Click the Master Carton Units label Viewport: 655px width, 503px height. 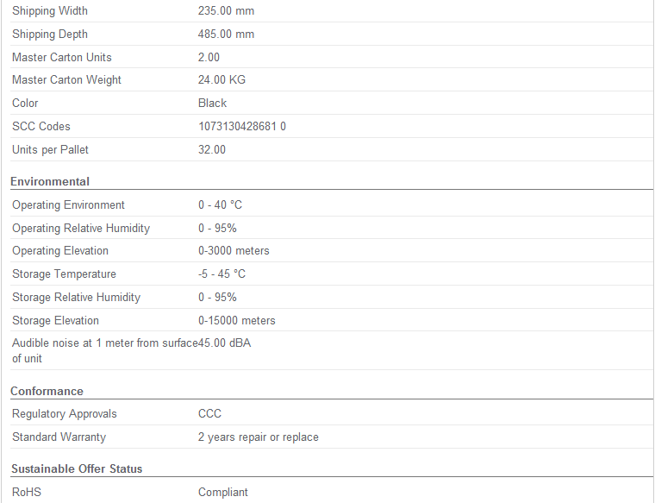[x=62, y=57]
